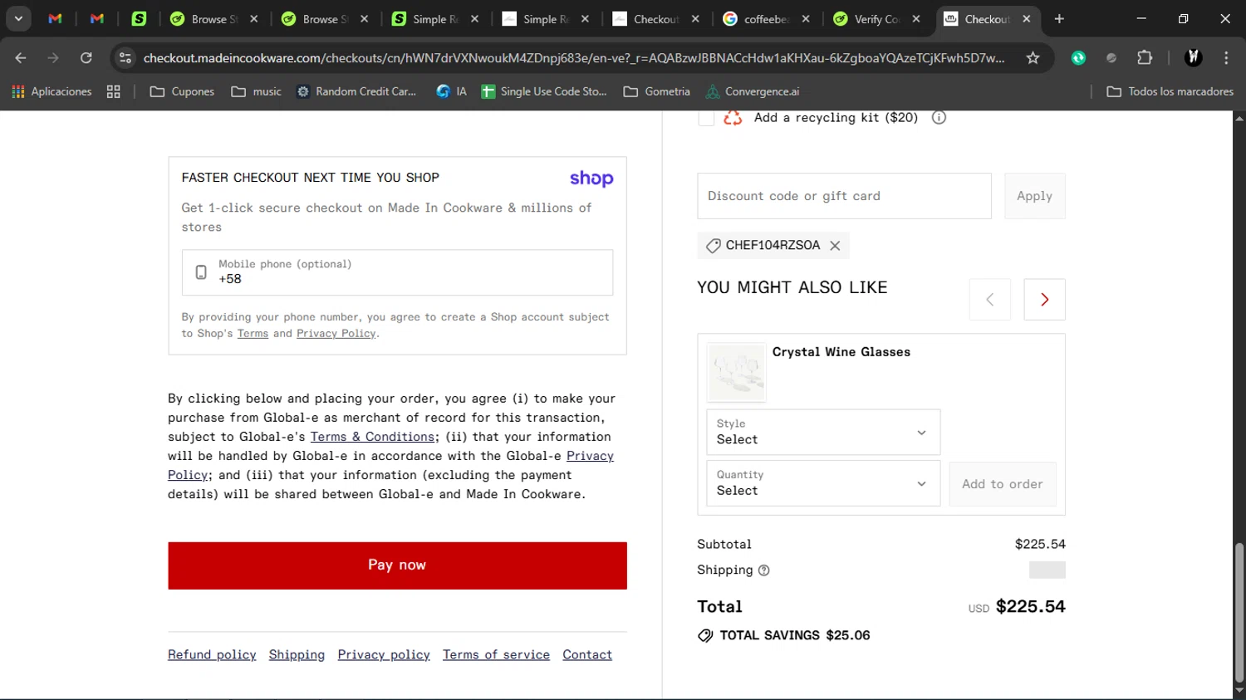The image size is (1246, 700).
Task: Expand the Quantity dropdown
Action: (823, 483)
